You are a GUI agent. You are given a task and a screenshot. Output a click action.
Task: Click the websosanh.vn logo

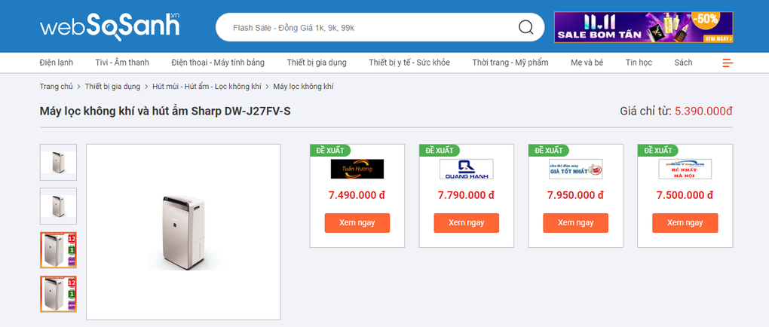pos(110,26)
